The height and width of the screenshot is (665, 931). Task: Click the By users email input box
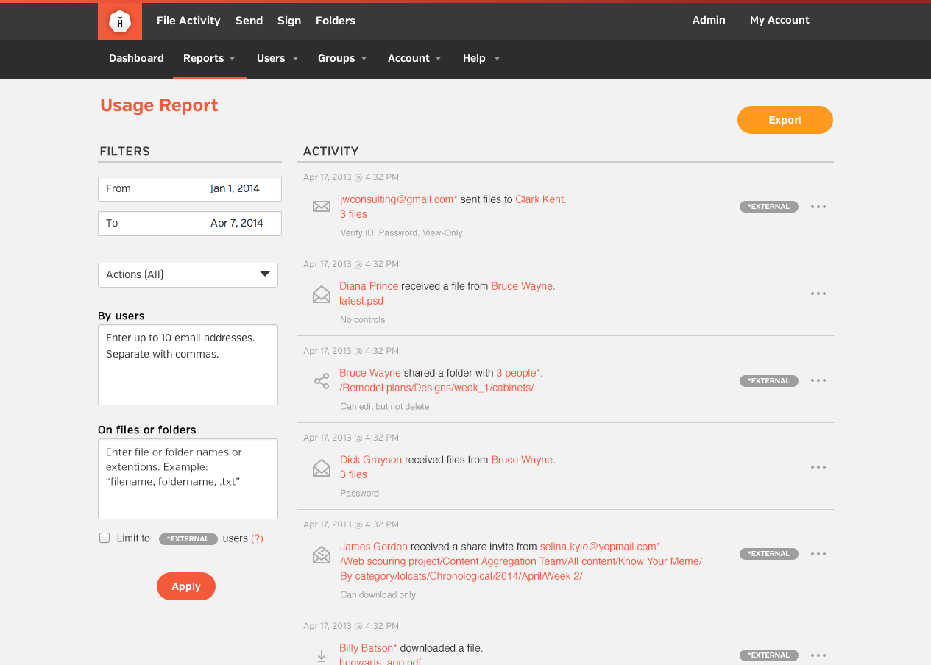tap(188, 364)
